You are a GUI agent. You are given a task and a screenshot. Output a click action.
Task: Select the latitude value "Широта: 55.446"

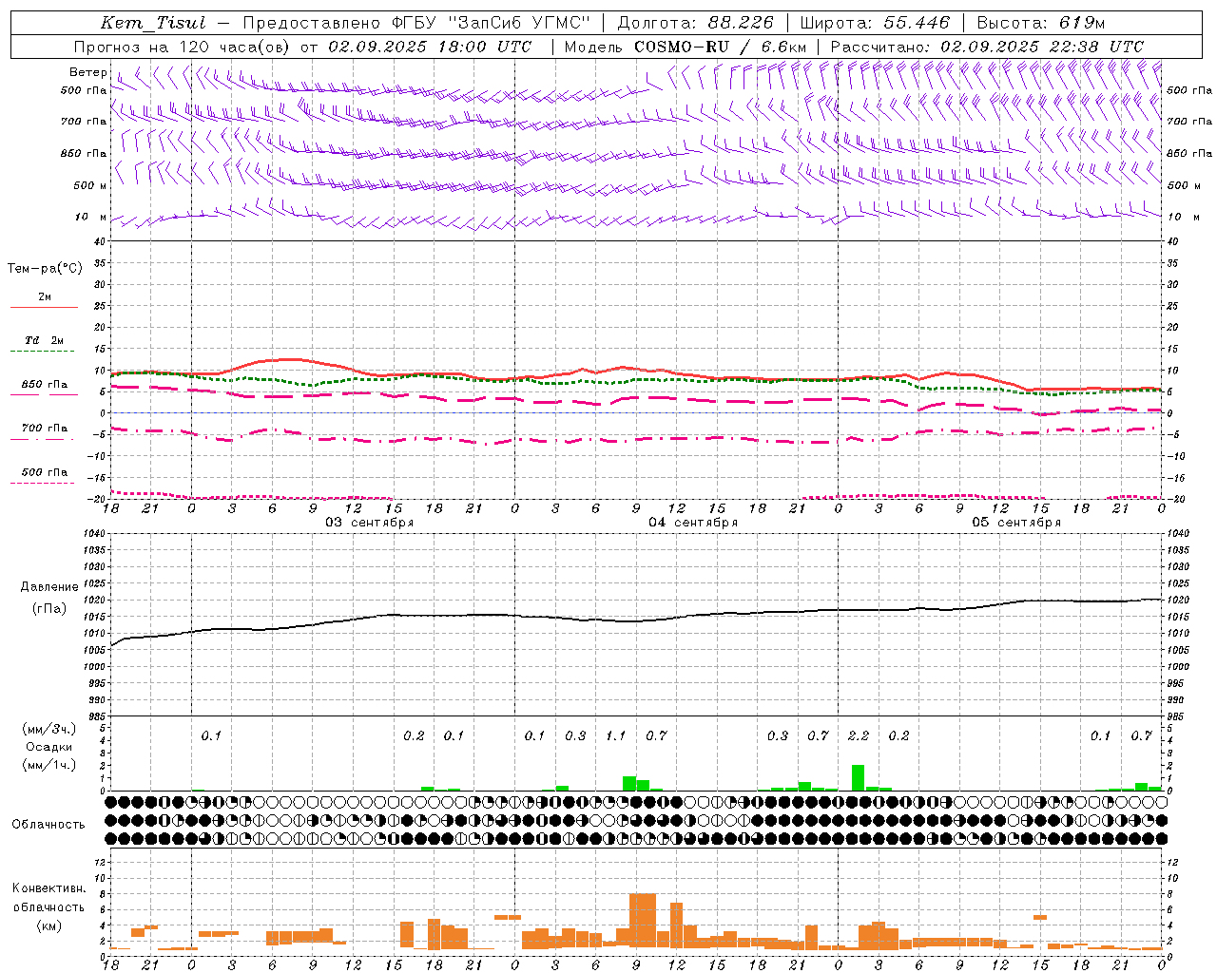pyautogui.click(x=874, y=23)
